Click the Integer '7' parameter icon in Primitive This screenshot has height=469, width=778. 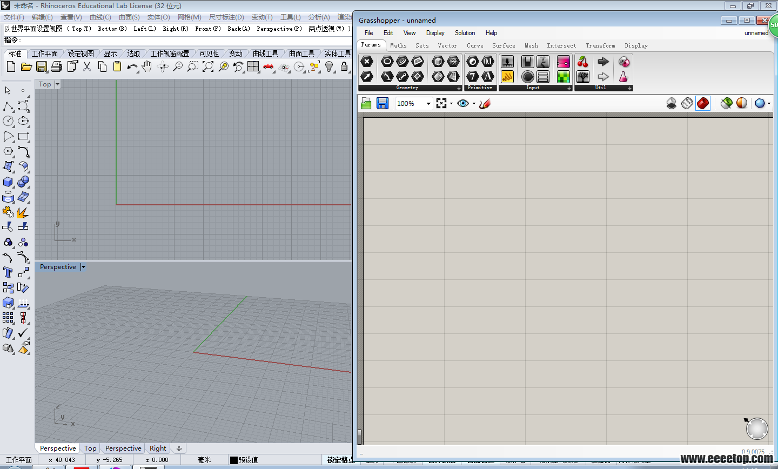[x=473, y=76]
